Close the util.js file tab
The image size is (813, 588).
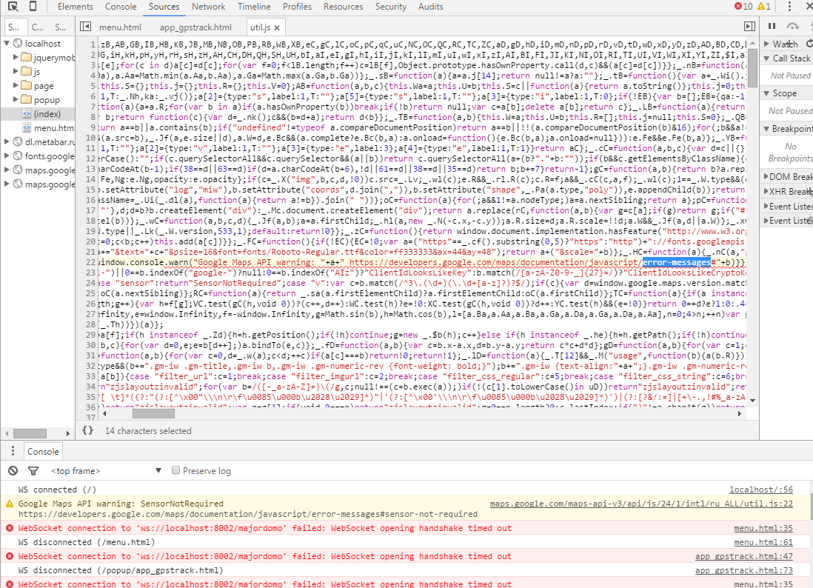point(277,27)
